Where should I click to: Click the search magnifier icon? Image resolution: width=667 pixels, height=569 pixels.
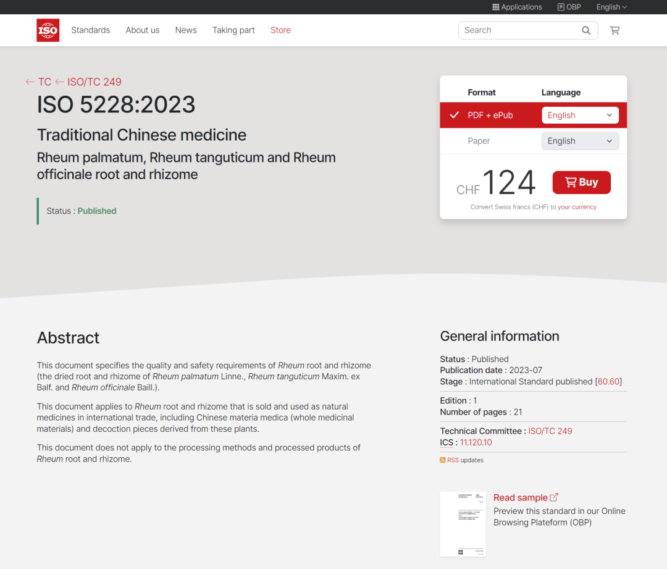pos(586,30)
